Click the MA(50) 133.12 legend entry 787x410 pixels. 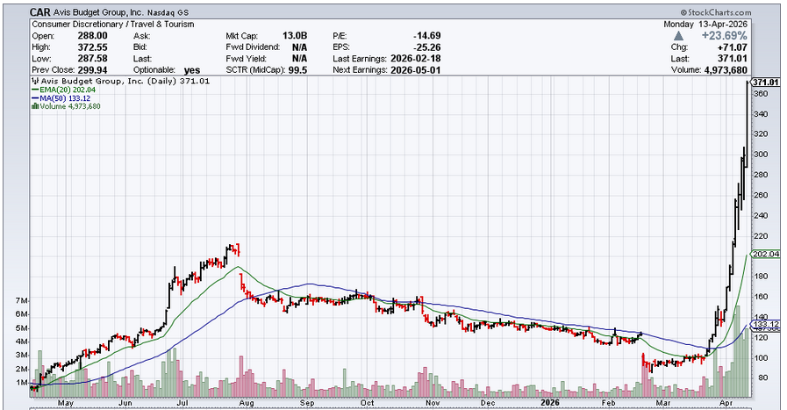65,98
